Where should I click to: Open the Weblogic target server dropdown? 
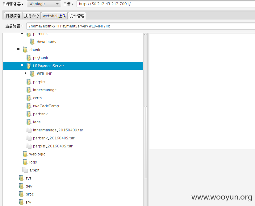(44, 4)
